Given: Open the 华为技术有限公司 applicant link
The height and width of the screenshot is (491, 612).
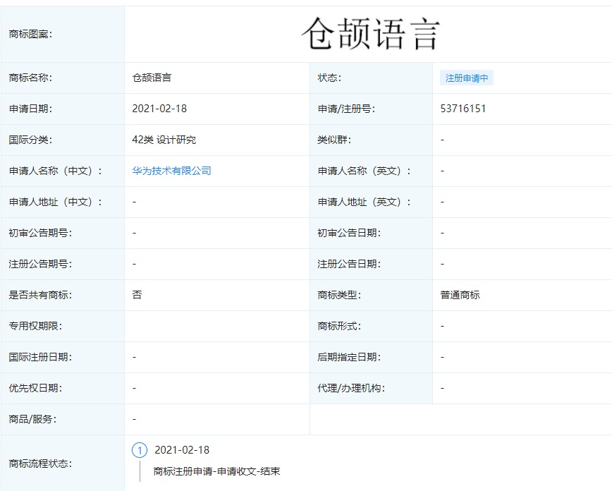Looking at the screenshot, I should click(x=171, y=171).
